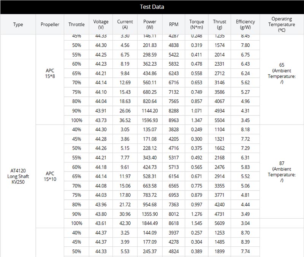304x257 pixels.
Task: Click the Efficiency (g/W) column header
Action: coord(245,24)
